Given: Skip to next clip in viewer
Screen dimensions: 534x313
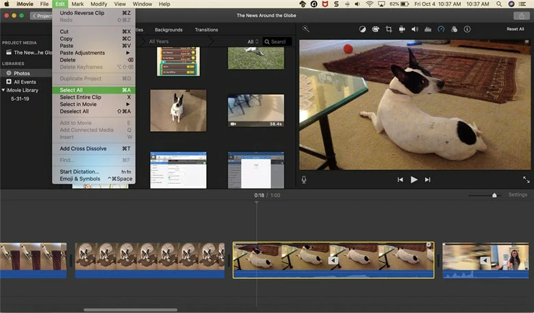Looking at the screenshot, I should click(x=427, y=180).
